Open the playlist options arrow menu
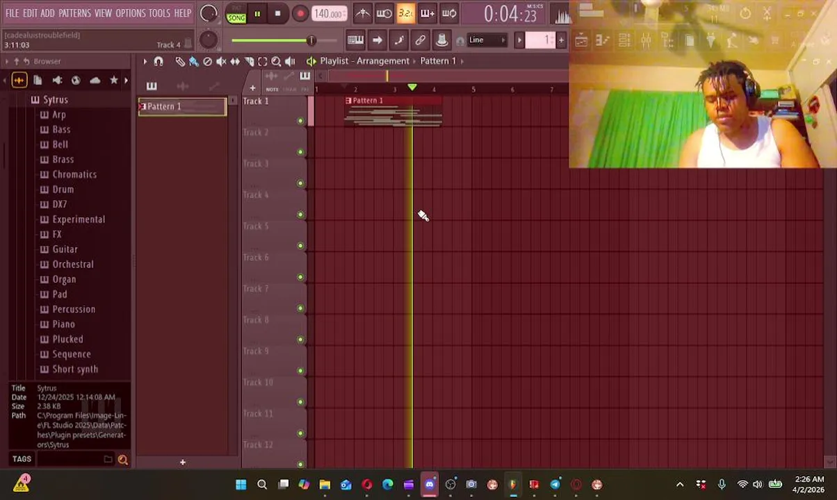The height and width of the screenshot is (500, 837). click(x=145, y=62)
